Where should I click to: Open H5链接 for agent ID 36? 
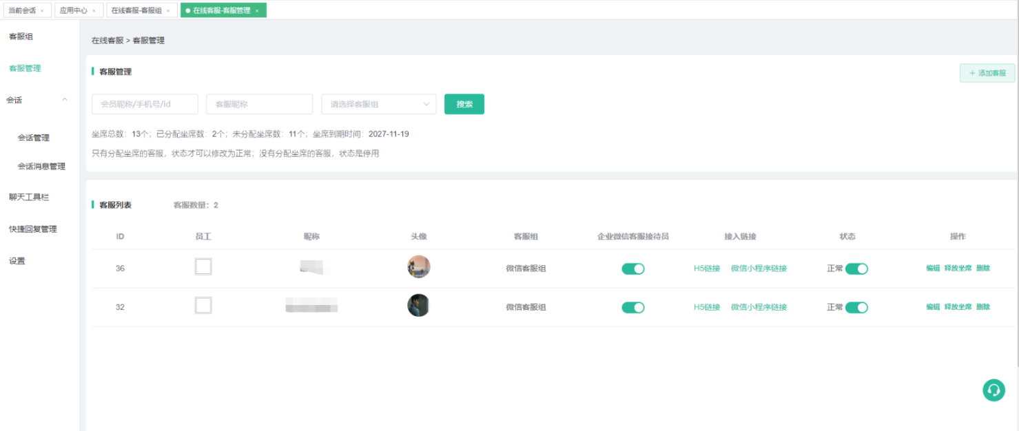tap(707, 269)
